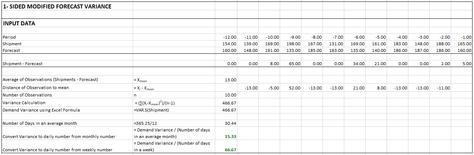Select 466.67 in Variance Calculation row
Image resolution: width=474 pixels, height=155 pixels.
[226, 103]
